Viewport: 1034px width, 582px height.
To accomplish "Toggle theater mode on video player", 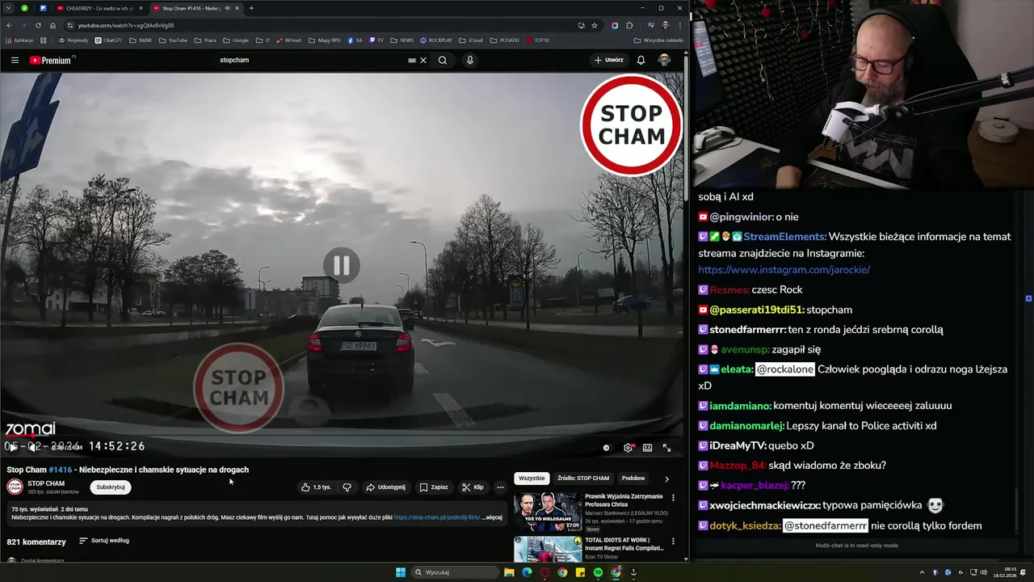I will pos(647,447).
